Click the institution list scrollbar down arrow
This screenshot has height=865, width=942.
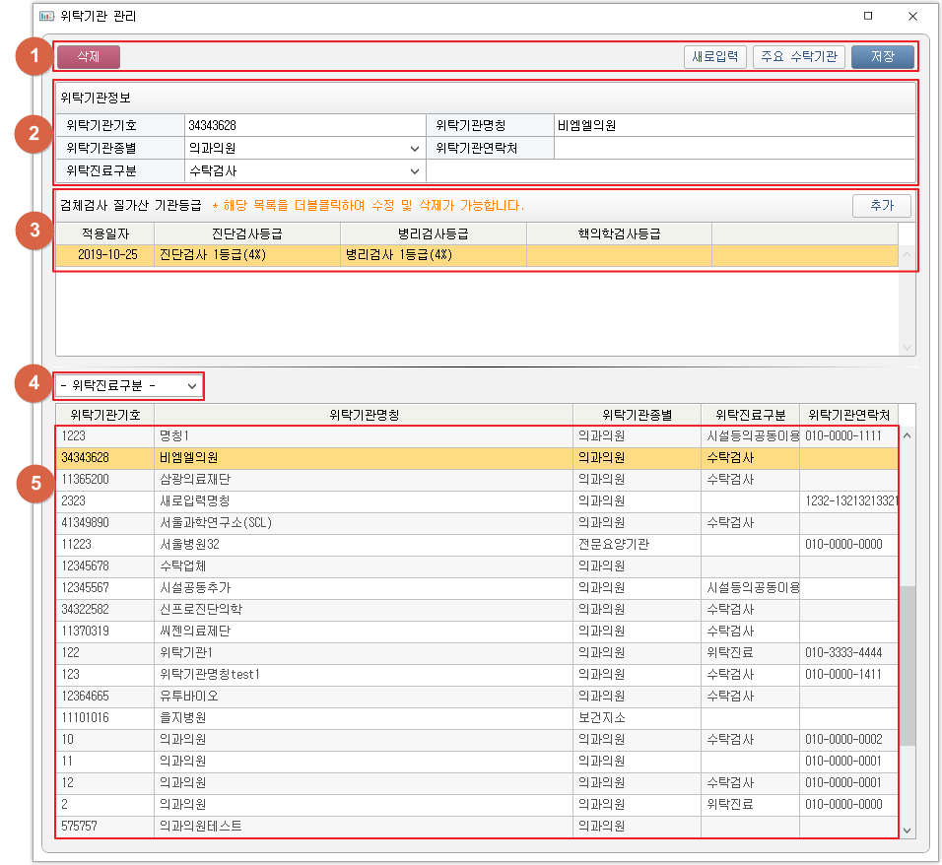coord(908,831)
